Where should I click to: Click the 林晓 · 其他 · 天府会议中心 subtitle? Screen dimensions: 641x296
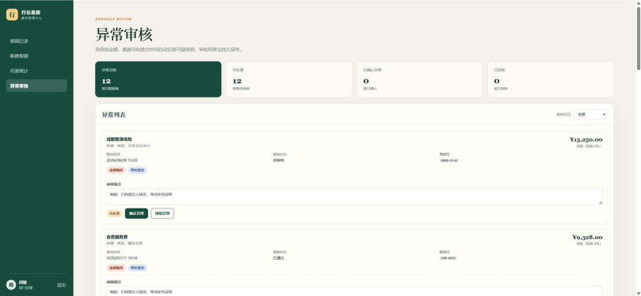point(128,146)
